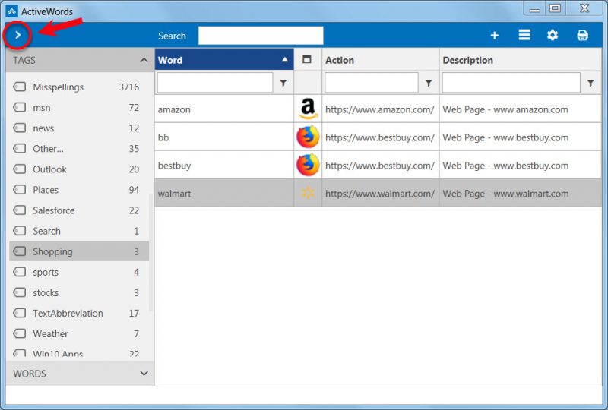Screen dimensions: 608x410
Task: Click the ActiveWords logo in title bar
Action: pyautogui.click(x=11, y=11)
